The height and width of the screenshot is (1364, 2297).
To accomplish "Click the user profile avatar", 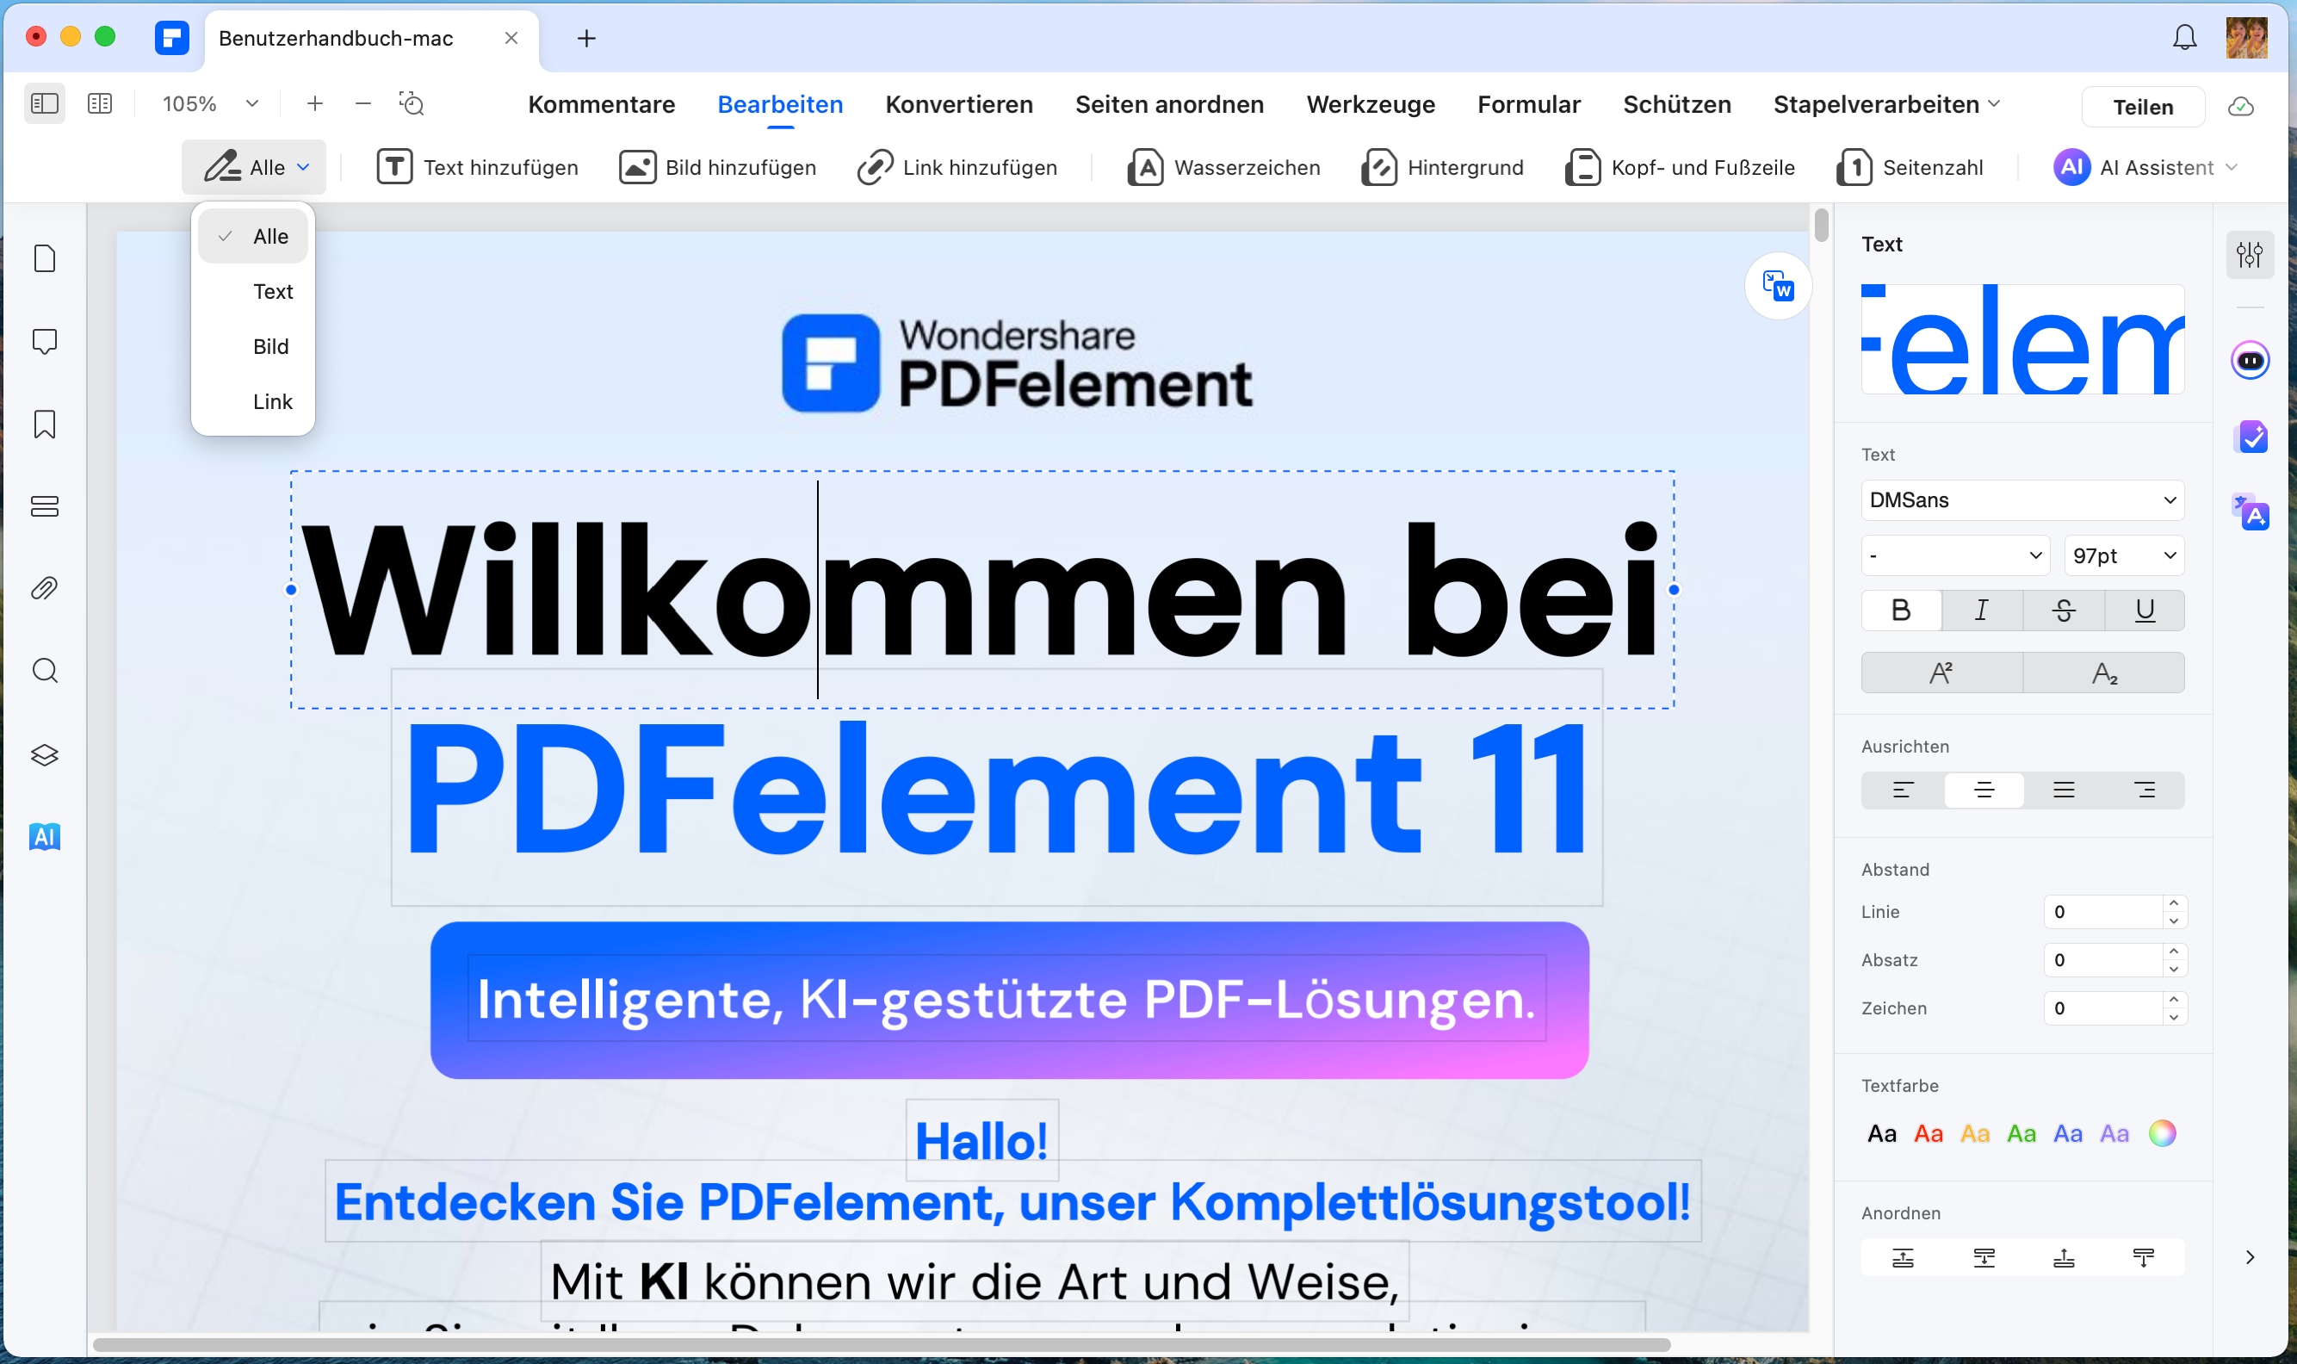I will click(x=2246, y=38).
